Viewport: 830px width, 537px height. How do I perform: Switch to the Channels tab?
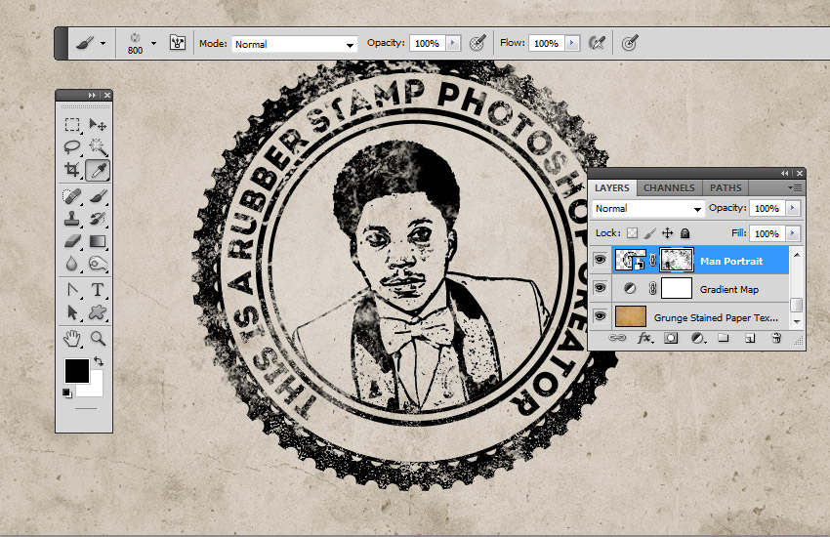tap(669, 187)
